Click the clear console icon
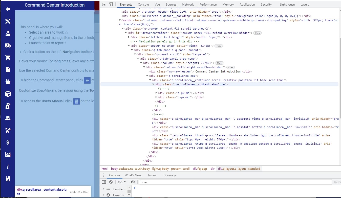This screenshot has height=198, width=341. 111,182
